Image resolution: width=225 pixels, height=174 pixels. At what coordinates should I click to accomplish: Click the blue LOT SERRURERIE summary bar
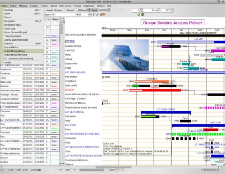click(166, 112)
